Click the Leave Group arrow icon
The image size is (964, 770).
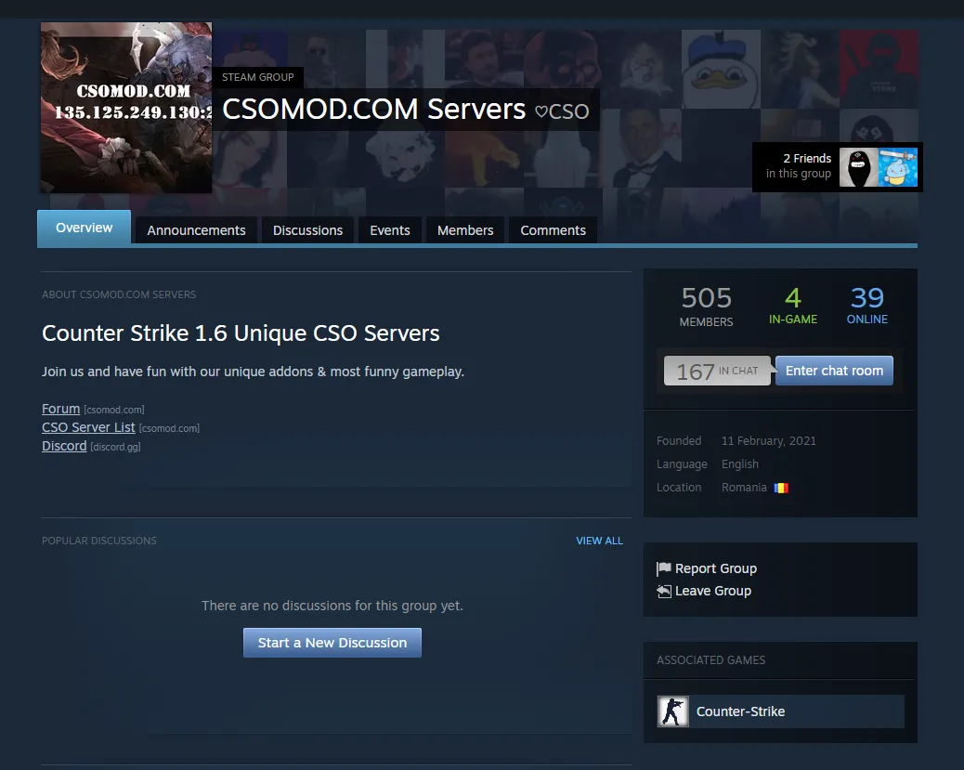tap(664, 591)
